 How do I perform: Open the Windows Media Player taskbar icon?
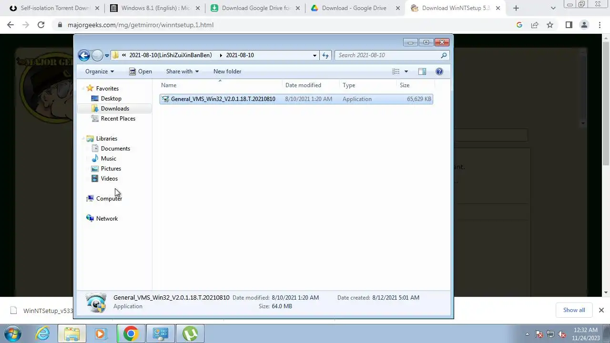(x=100, y=334)
